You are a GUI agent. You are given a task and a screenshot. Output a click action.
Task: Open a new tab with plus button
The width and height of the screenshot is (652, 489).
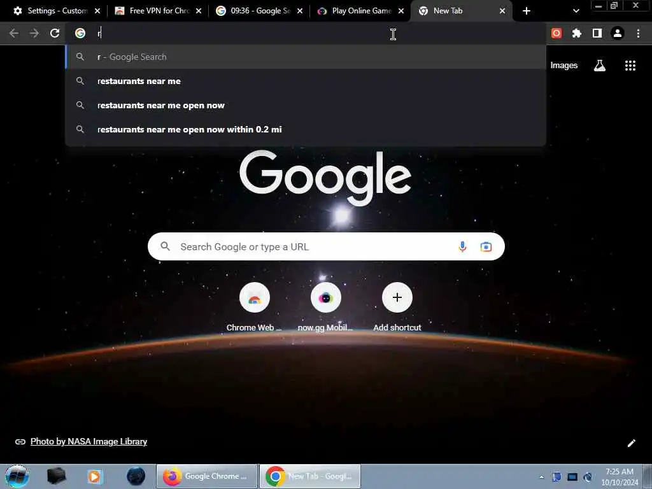coord(527,11)
